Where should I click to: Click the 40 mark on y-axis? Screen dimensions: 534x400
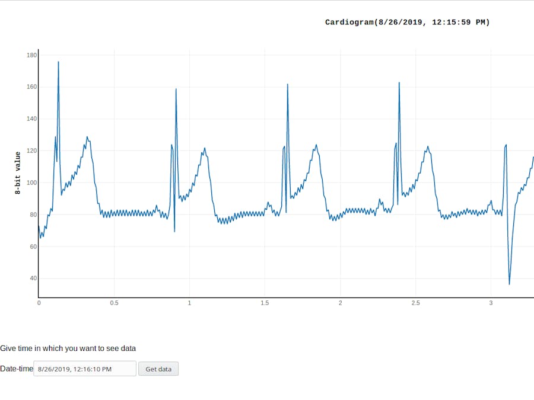[34, 278]
